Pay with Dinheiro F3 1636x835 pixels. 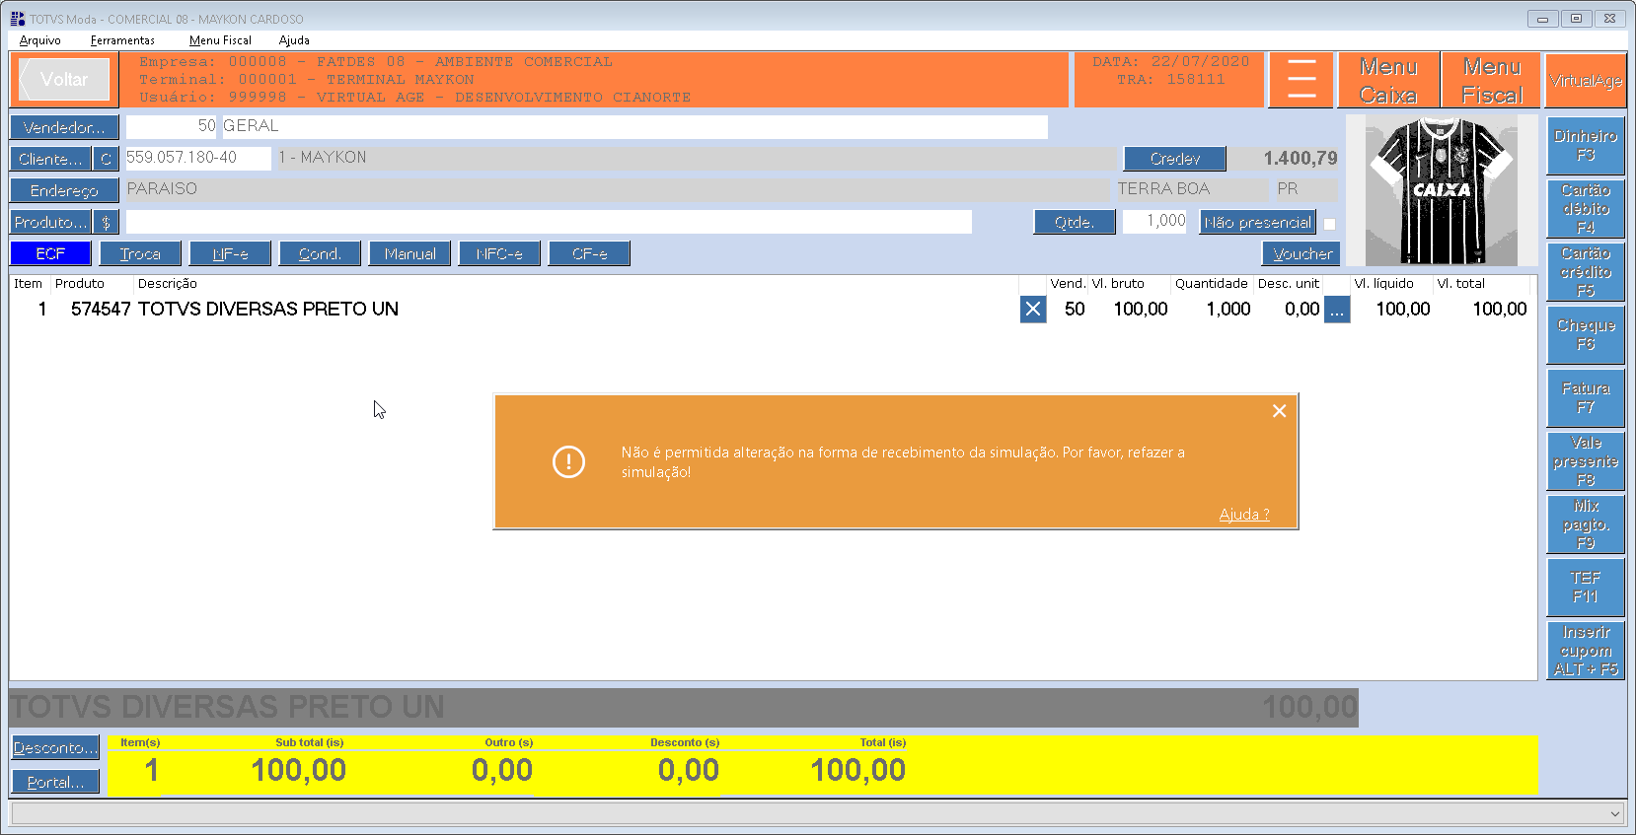pyautogui.click(x=1586, y=145)
